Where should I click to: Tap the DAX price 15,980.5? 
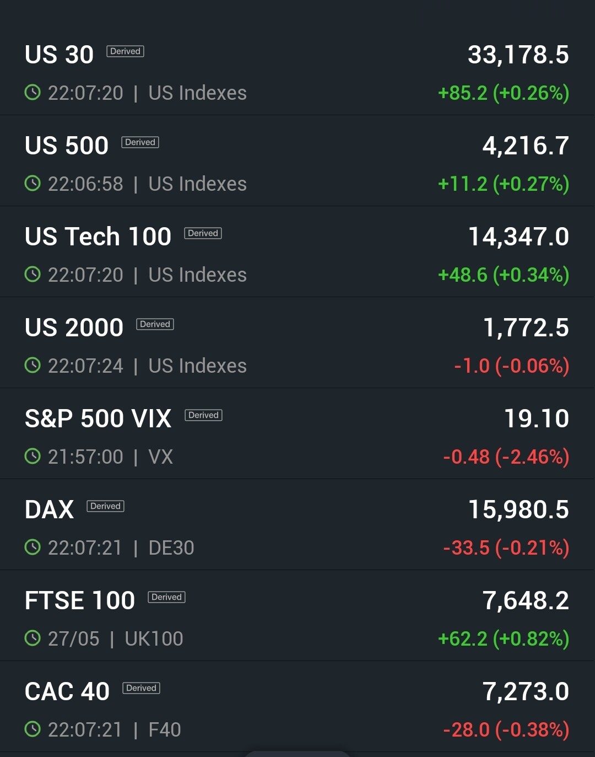point(518,509)
